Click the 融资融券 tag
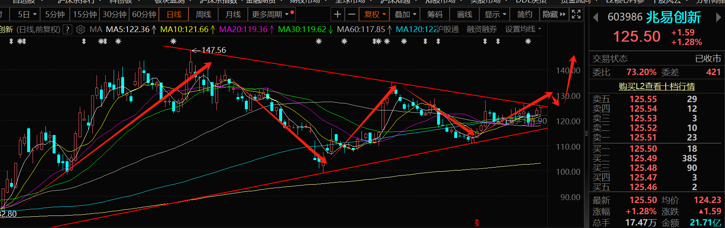Screen dimensions: 725x228 tap(482, 29)
